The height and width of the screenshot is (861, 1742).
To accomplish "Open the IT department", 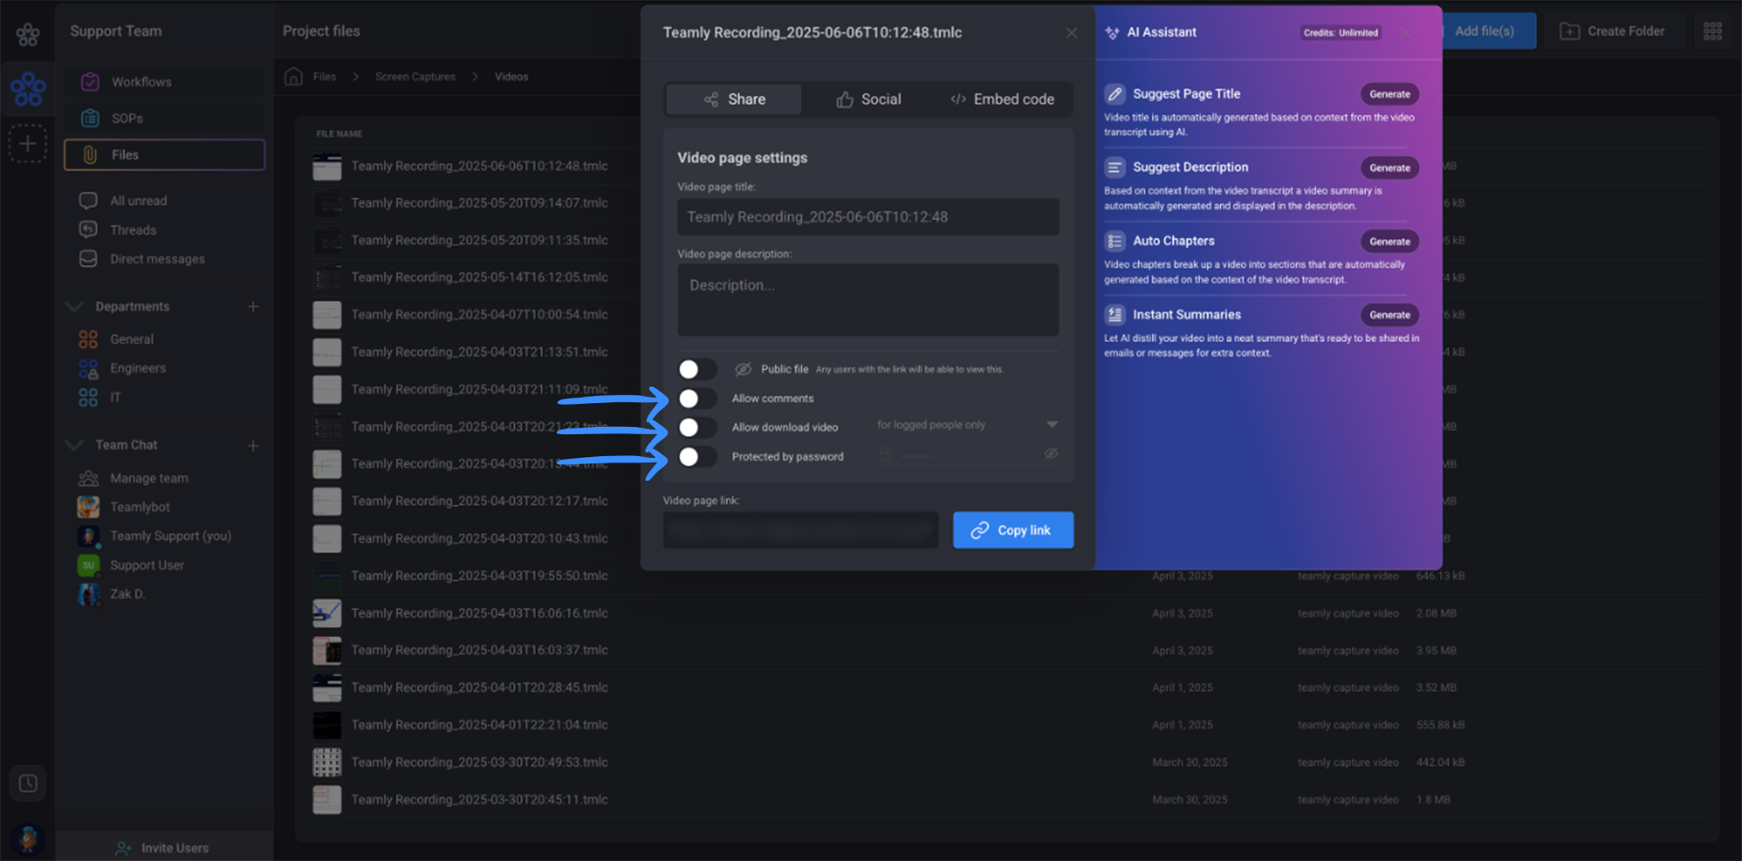I will [x=115, y=398].
